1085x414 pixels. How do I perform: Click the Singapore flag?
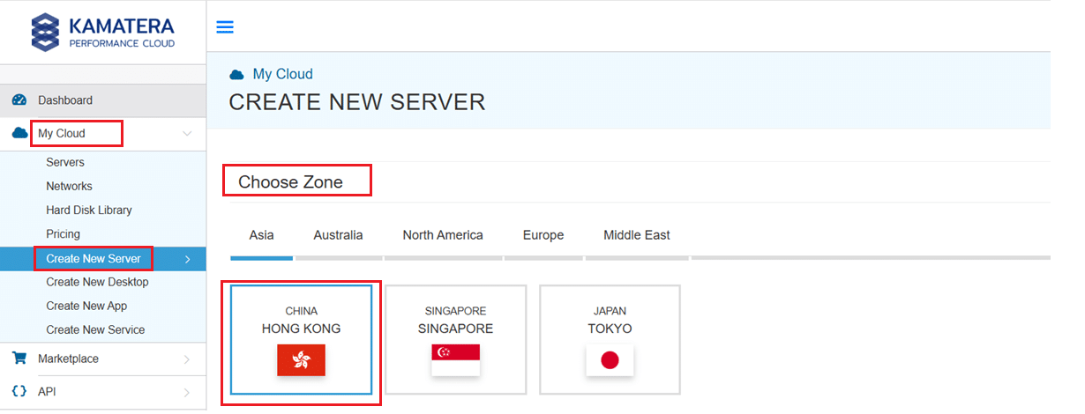[455, 360]
